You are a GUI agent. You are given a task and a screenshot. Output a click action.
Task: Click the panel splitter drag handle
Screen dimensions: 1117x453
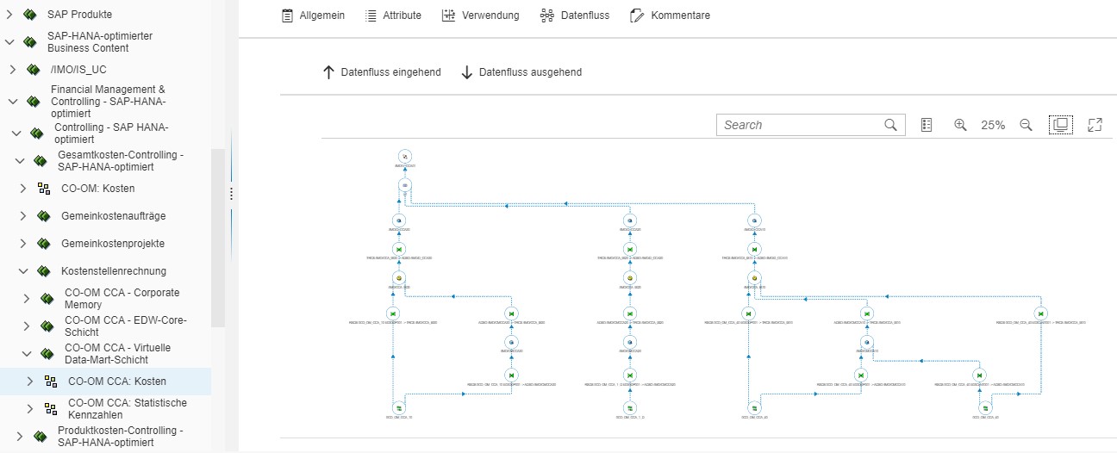click(231, 195)
